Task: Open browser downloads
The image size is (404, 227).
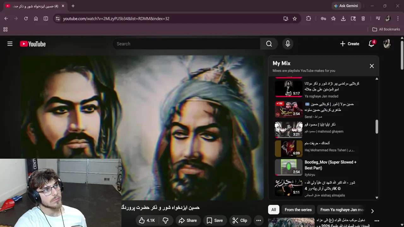Action: pyautogui.click(x=343, y=19)
